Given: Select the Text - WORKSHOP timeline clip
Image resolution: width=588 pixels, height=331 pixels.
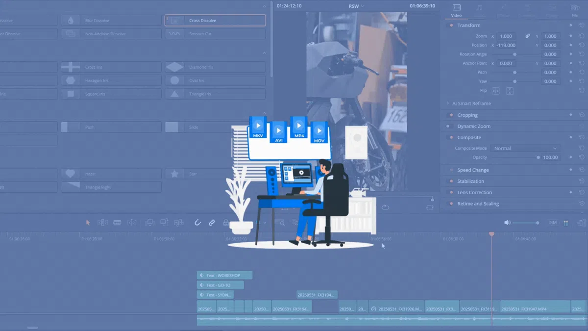Looking at the screenshot, I should [224, 276].
